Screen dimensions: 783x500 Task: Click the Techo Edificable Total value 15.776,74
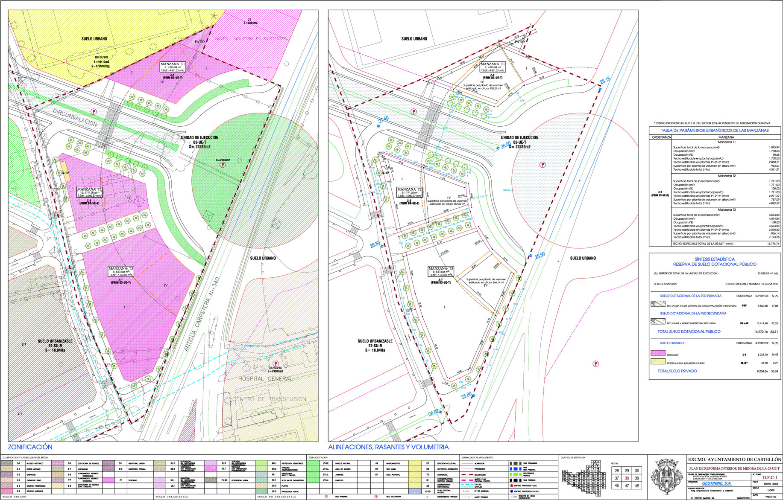click(x=773, y=244)
